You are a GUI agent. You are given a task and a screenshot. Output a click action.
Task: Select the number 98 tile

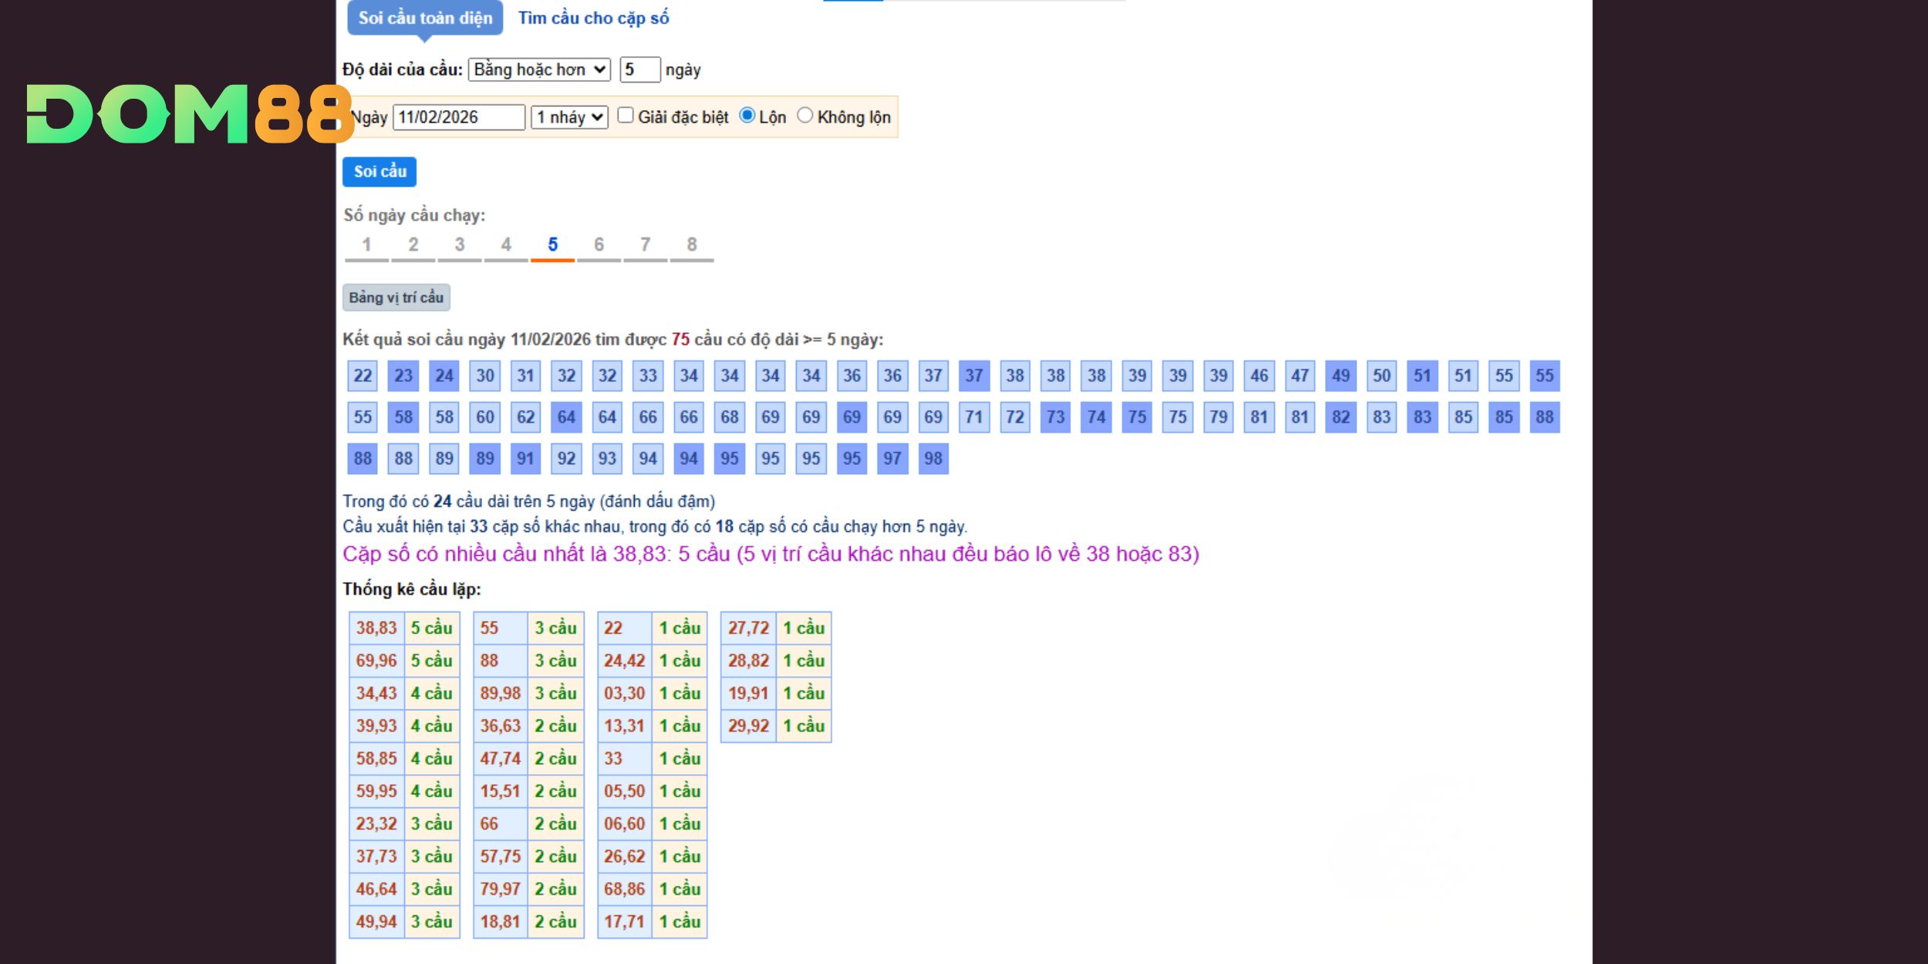[x=933, y=459]
